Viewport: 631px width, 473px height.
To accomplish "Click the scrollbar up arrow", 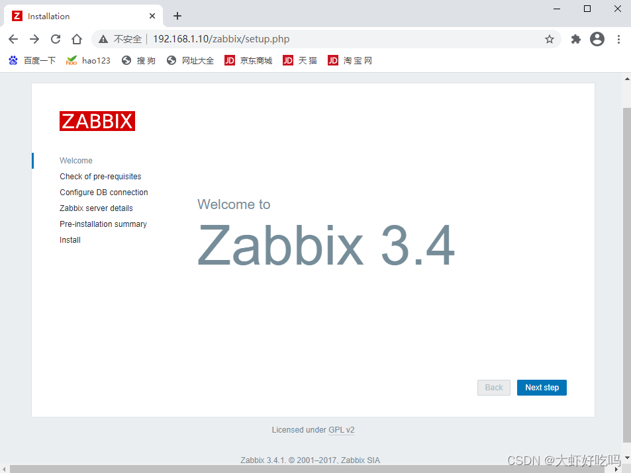I will coord(627,79).
